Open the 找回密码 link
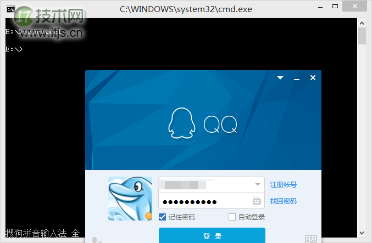 coord(284,201)
